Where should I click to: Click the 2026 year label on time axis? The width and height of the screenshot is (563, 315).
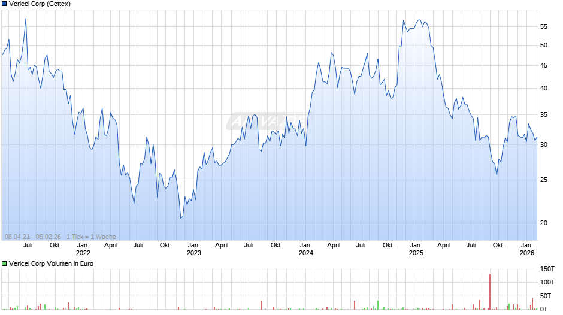click(527, 253)
